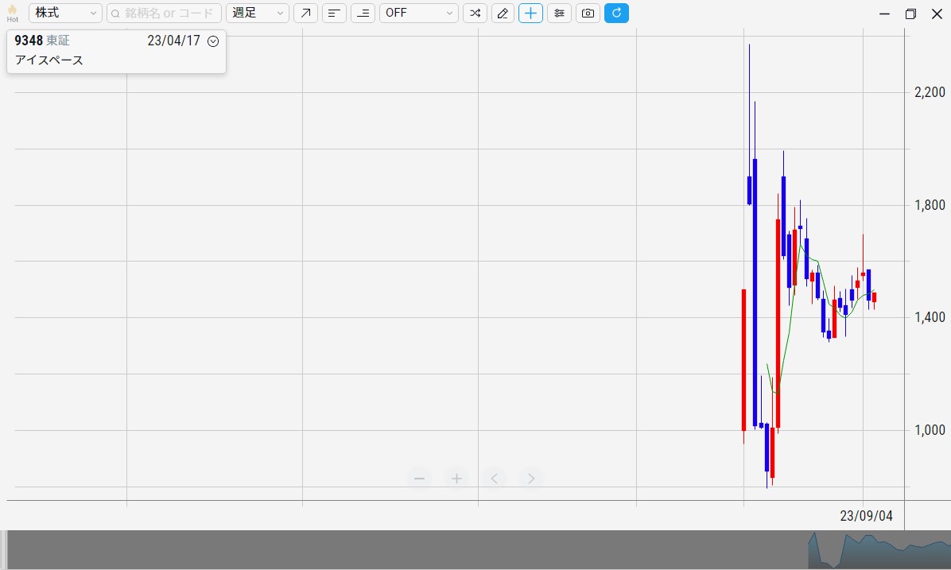Zoom in the chart with plus button
The width and height of the screenshot is (951, 570).
click(x=456, y=479)
